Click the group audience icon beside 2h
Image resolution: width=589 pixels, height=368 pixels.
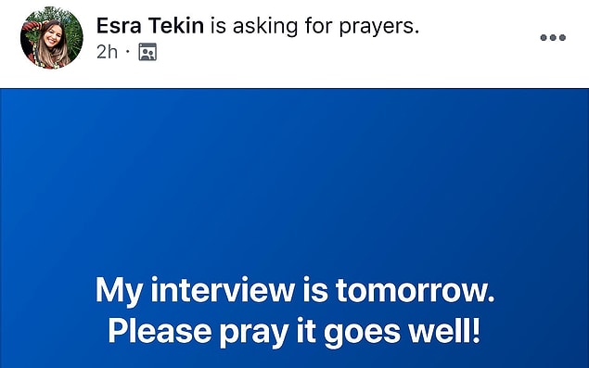(x=147, y=52)
